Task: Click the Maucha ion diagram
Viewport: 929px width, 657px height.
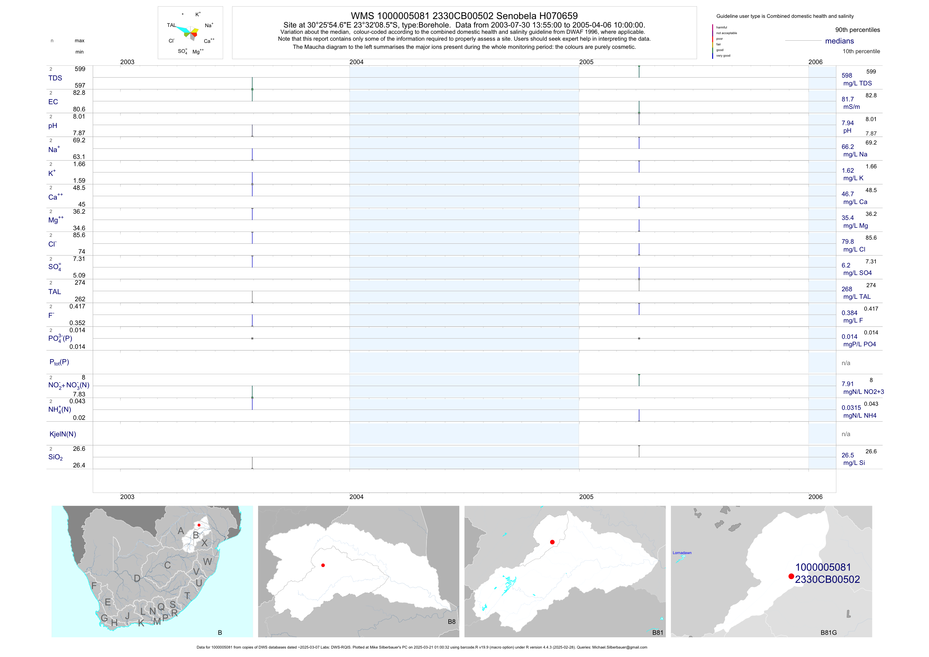Action: 191,33
